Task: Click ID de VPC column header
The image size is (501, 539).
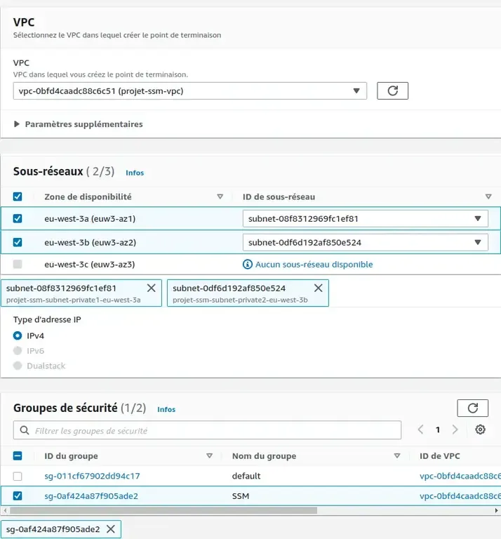Action: pos(439,455)
